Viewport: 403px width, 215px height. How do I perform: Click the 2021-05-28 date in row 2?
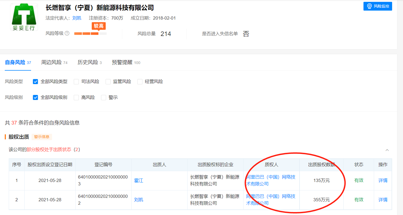pos(50,200)
